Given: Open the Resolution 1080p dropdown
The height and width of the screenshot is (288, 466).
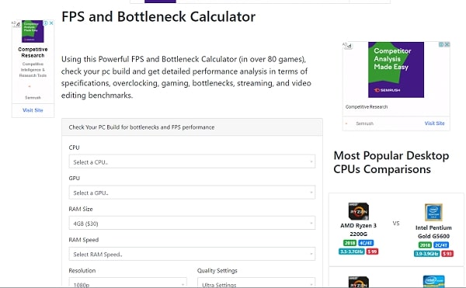Looking at the screenshot, I should click(128, 283).
